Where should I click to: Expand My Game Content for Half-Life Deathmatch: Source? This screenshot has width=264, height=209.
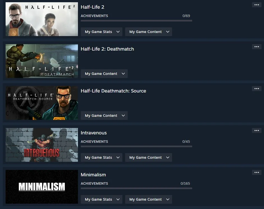(x=104, y=115)
